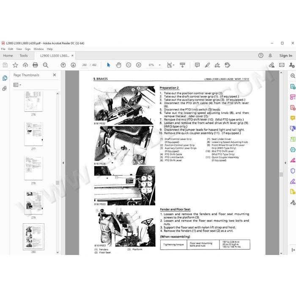Open the Help menu
The image size is (296, 296).
click(49, 49)
